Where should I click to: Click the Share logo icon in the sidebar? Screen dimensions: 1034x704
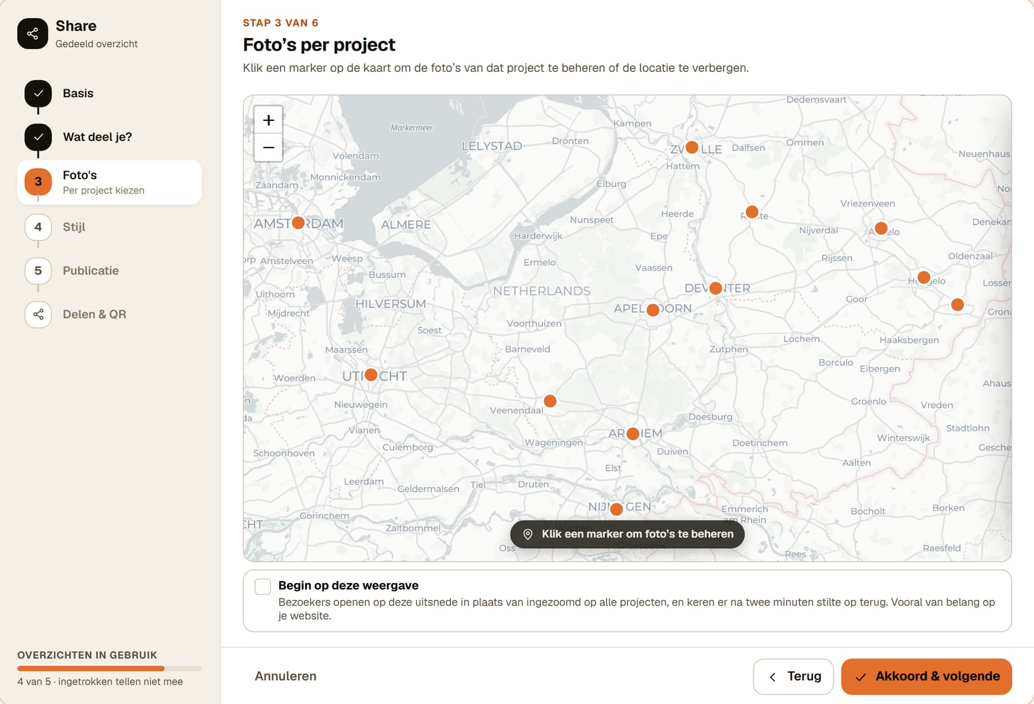pyautogui.click(x=33, y=34)
